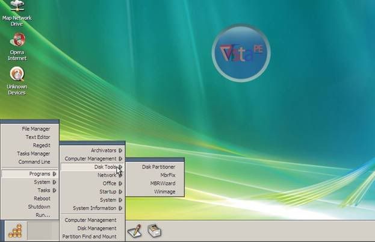
Task: Open Regedit from the start menu
Action: (29, 145)
